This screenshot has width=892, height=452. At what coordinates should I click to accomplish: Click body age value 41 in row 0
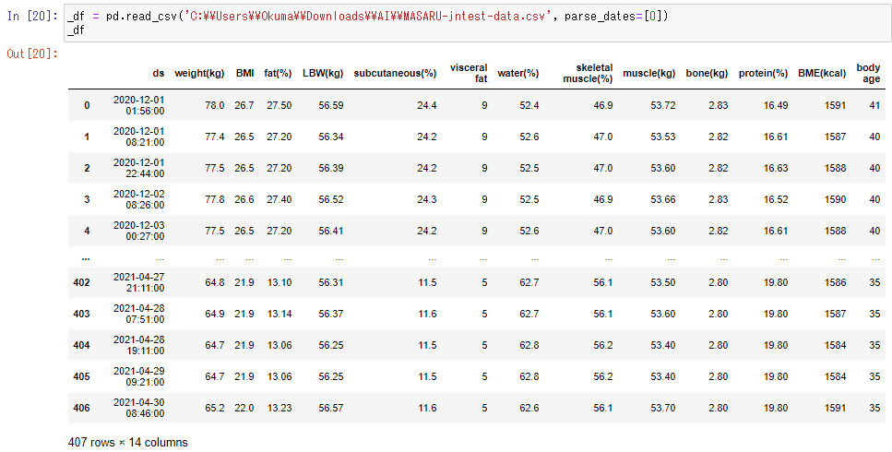pyautogui.click(x=874, y=105)
